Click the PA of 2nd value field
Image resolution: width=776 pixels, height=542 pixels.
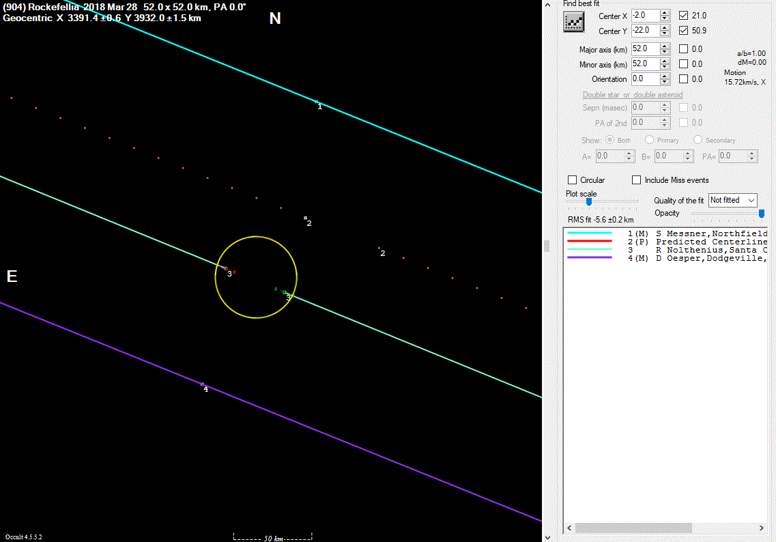pyautogui.click(x=646, y=122)
